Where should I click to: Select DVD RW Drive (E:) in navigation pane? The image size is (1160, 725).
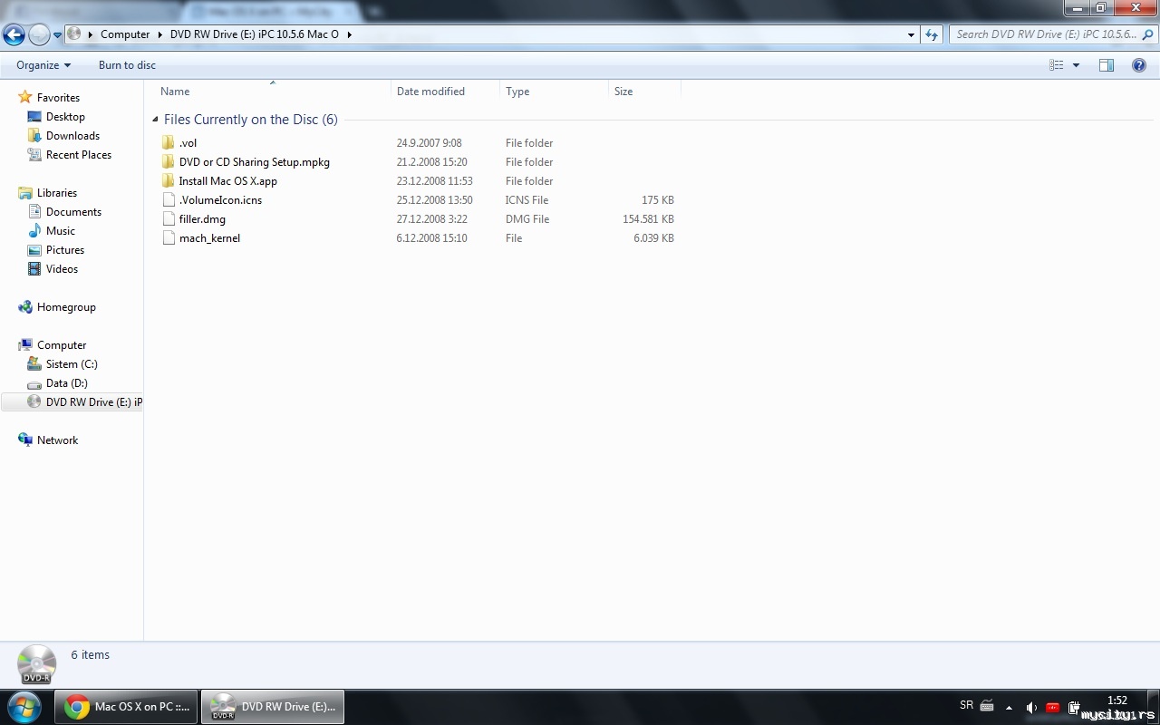tap(72, 402)
